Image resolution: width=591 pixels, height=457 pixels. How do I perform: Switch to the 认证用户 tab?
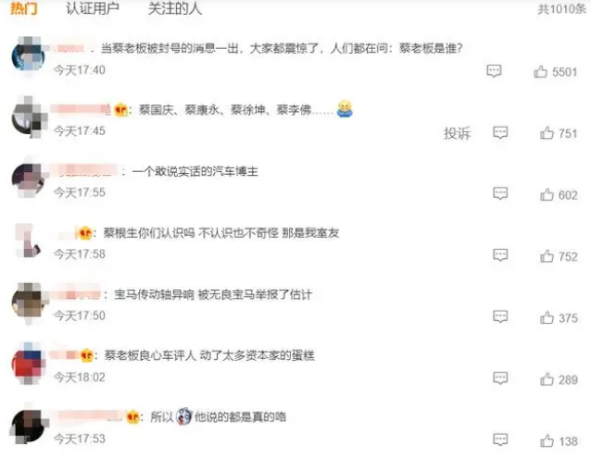point(93,8)
